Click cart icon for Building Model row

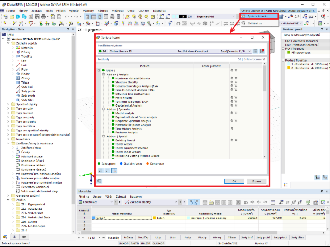tap(236, 140)
